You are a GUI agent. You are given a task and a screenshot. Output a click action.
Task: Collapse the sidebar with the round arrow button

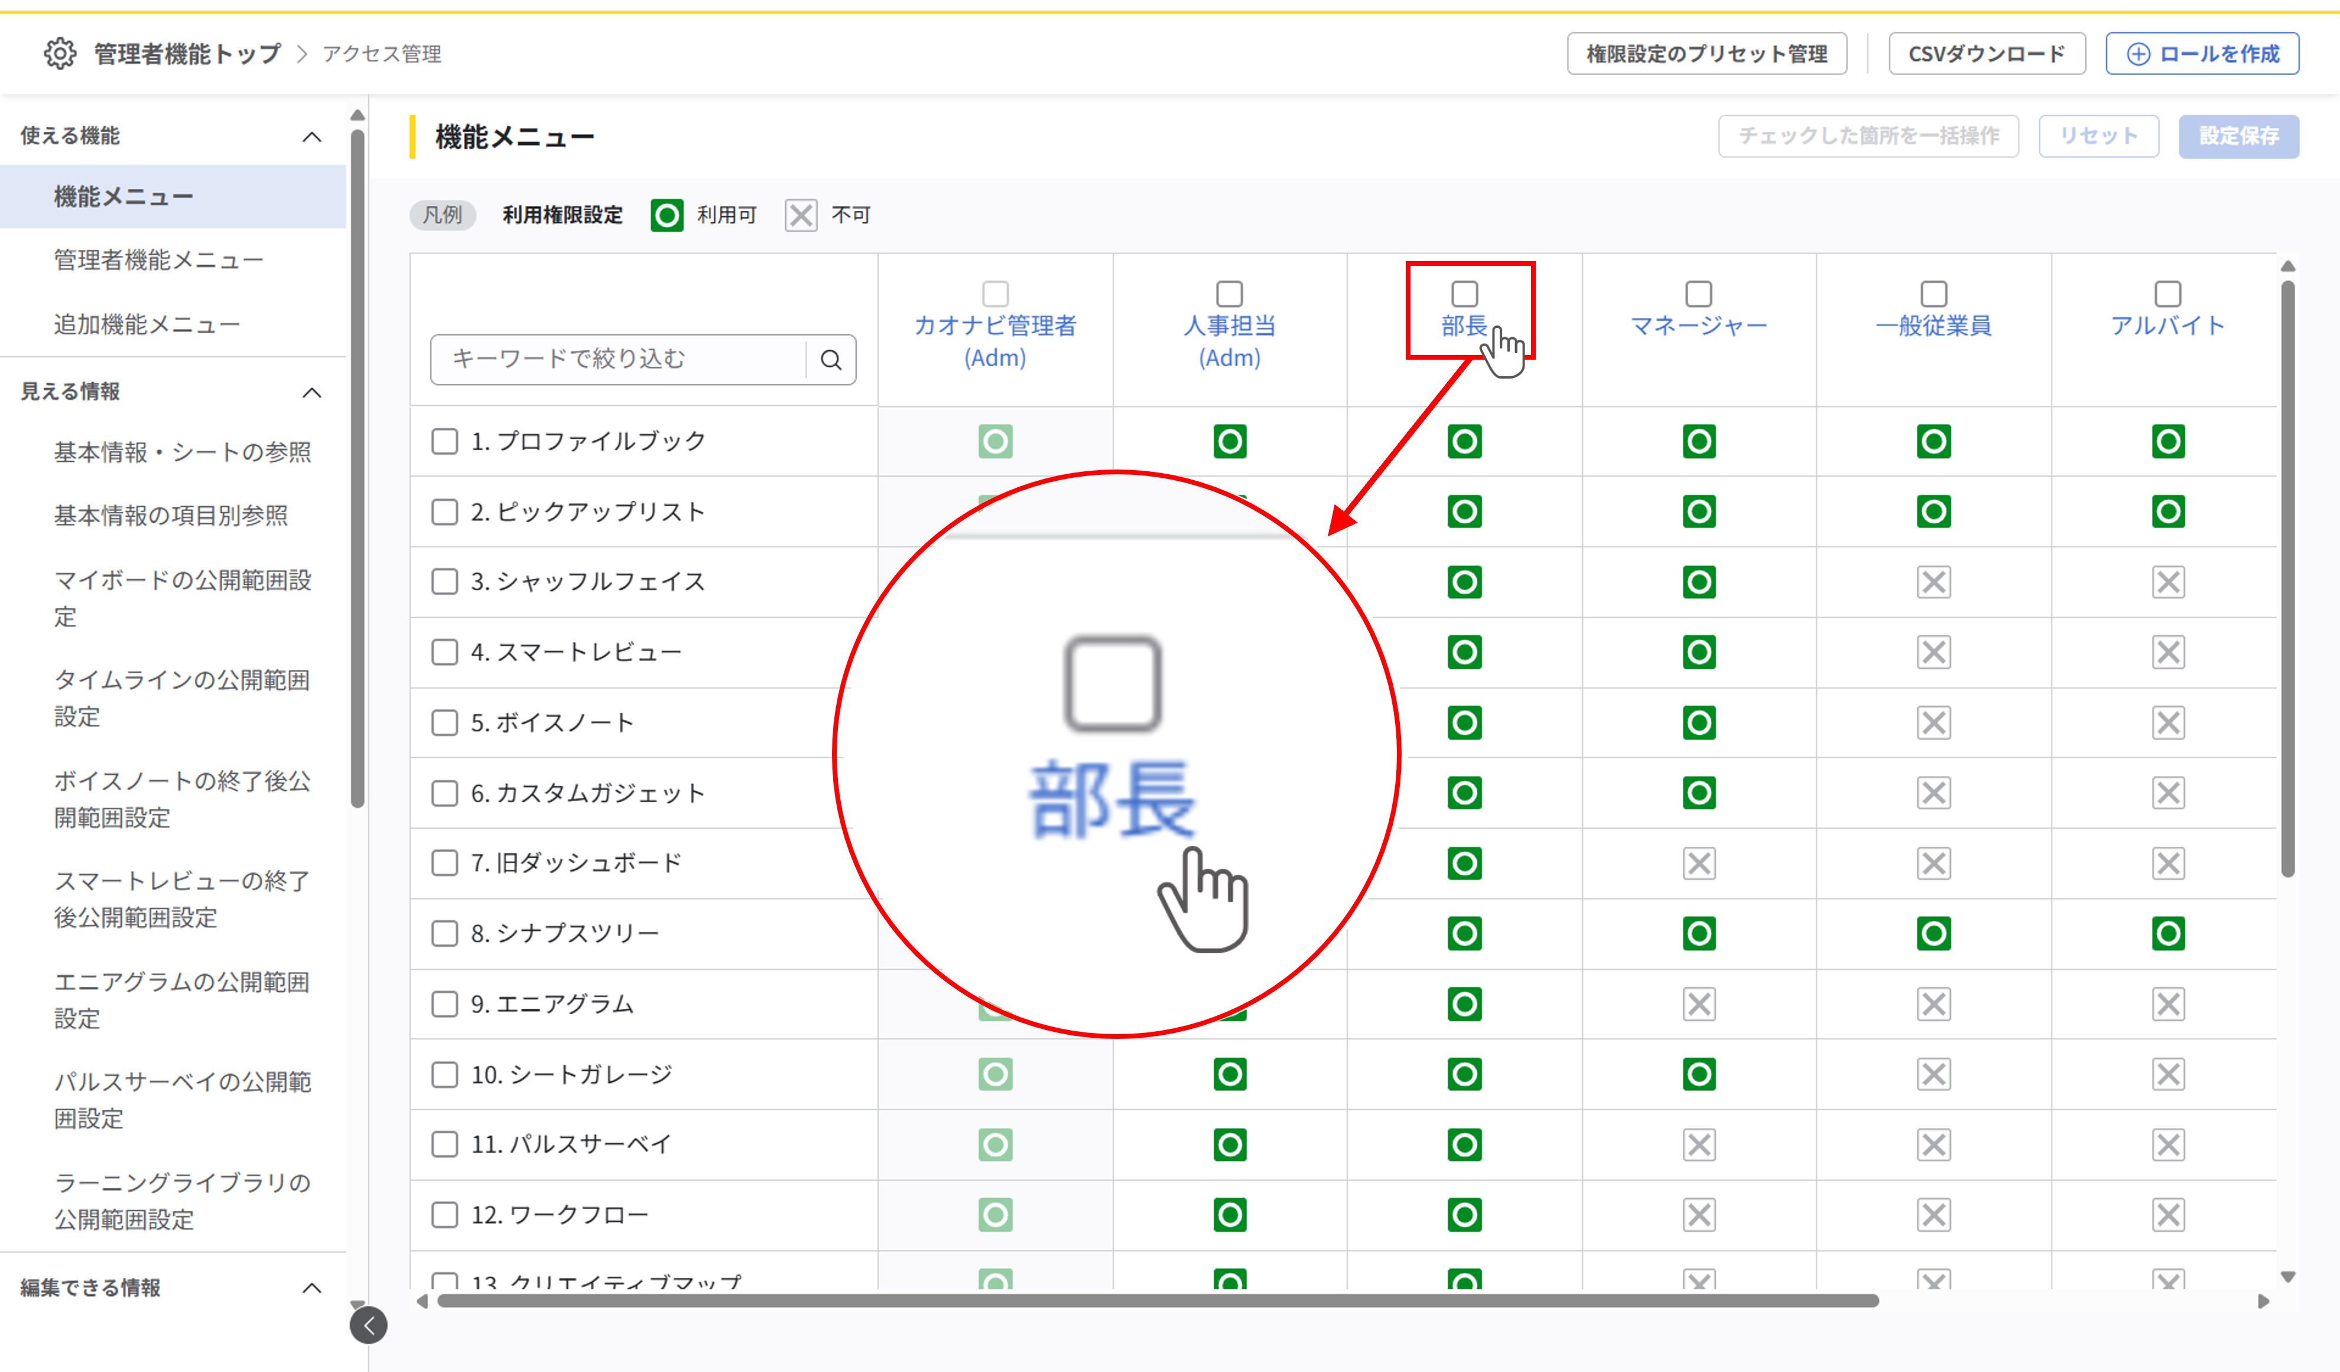click(x=369, y=1325)
